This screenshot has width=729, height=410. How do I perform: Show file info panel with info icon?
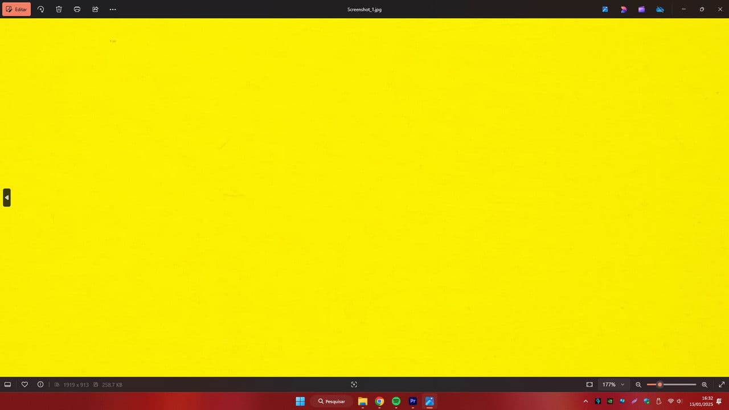(40, 385)
